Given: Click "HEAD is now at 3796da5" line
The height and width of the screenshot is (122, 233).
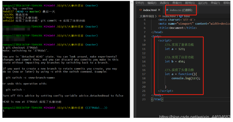Looking at the screenshot, I should pyautogui.click(x=32, y=102).
